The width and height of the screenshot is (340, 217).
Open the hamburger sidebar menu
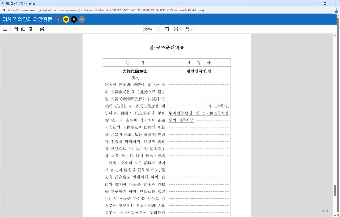(x=5, y=29)
